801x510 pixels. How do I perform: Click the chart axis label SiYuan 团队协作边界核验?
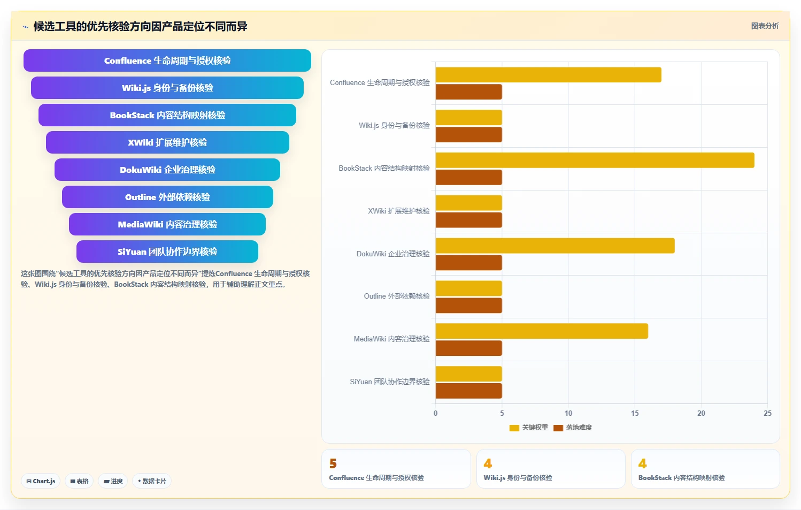coord(390,382)
